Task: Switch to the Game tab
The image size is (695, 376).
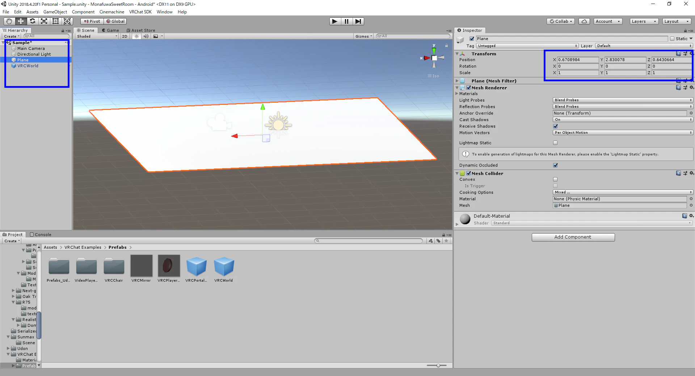Action: click(110, 30)
